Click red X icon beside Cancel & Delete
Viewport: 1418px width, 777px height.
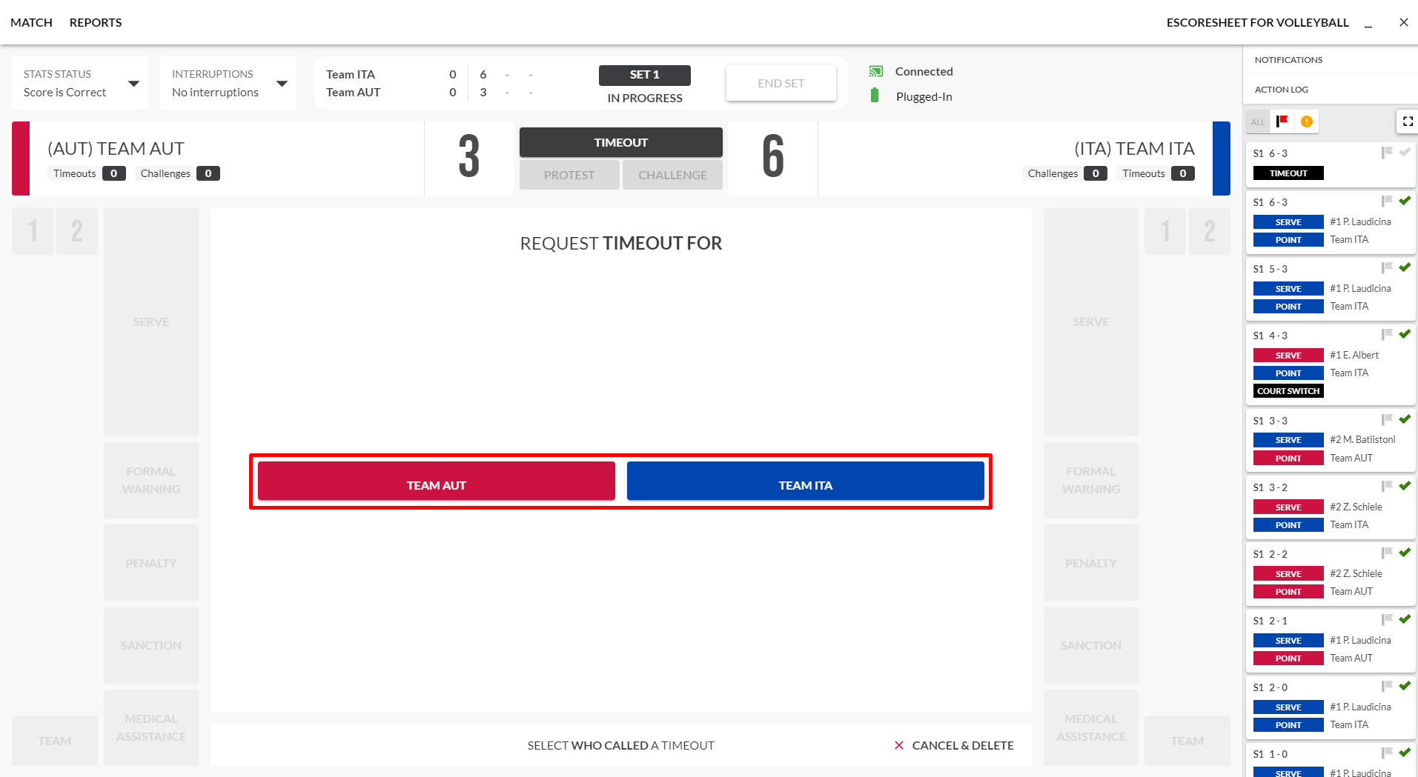click(x=899, y=745)
